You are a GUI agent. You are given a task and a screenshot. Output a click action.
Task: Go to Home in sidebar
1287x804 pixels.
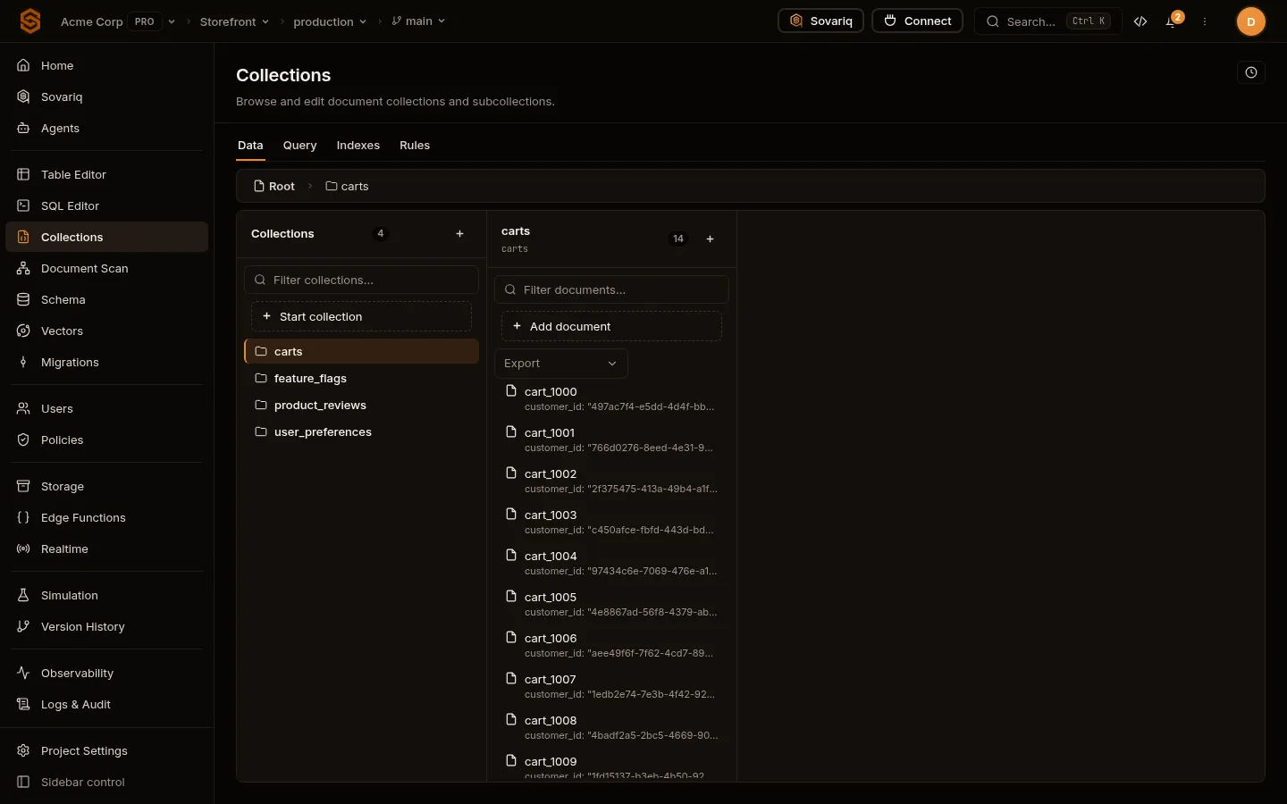(x=107, y=65)
